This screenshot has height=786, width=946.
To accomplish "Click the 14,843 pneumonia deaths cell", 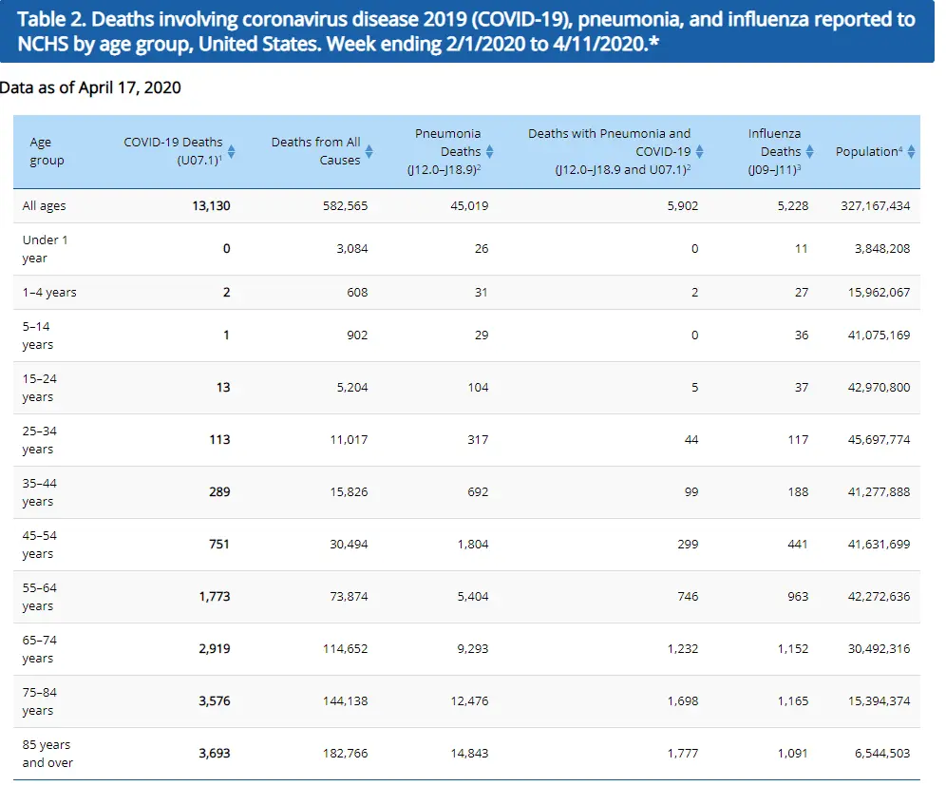I will pos(468,753).
